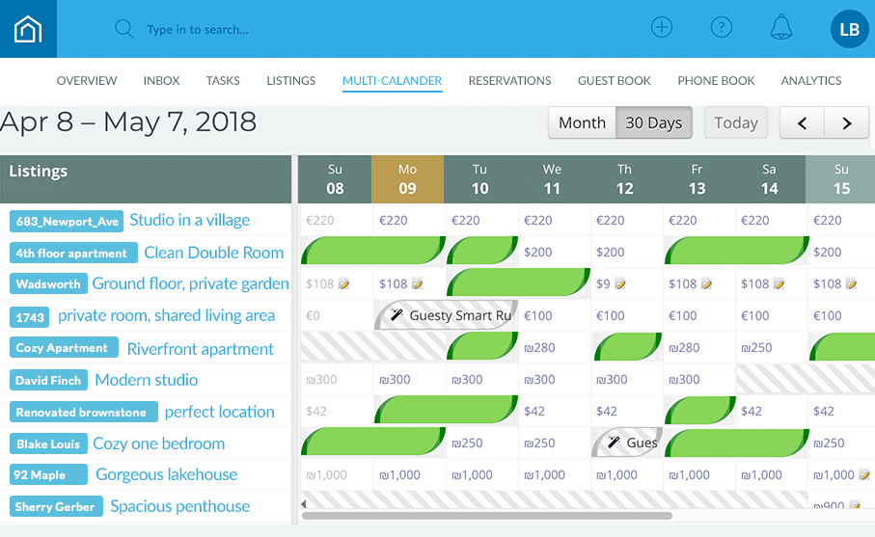
Task: Switch calendar to 30 Days view
Action: tap(653, 122)
